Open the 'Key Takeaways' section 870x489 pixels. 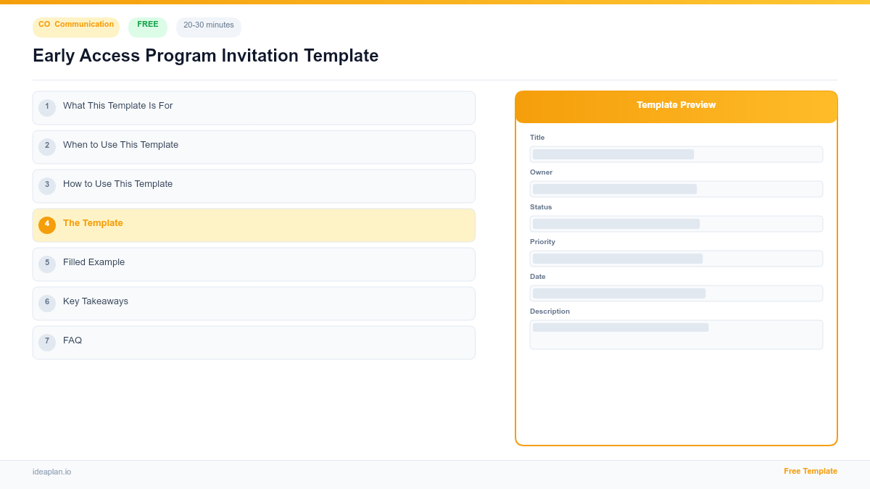pyautogui.click(x=254, y=304)
